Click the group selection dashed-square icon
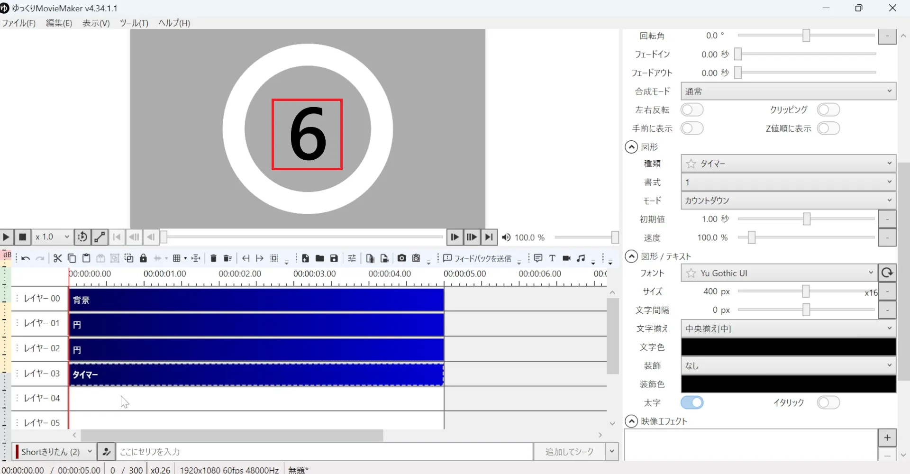 click(x=274, y=258)
